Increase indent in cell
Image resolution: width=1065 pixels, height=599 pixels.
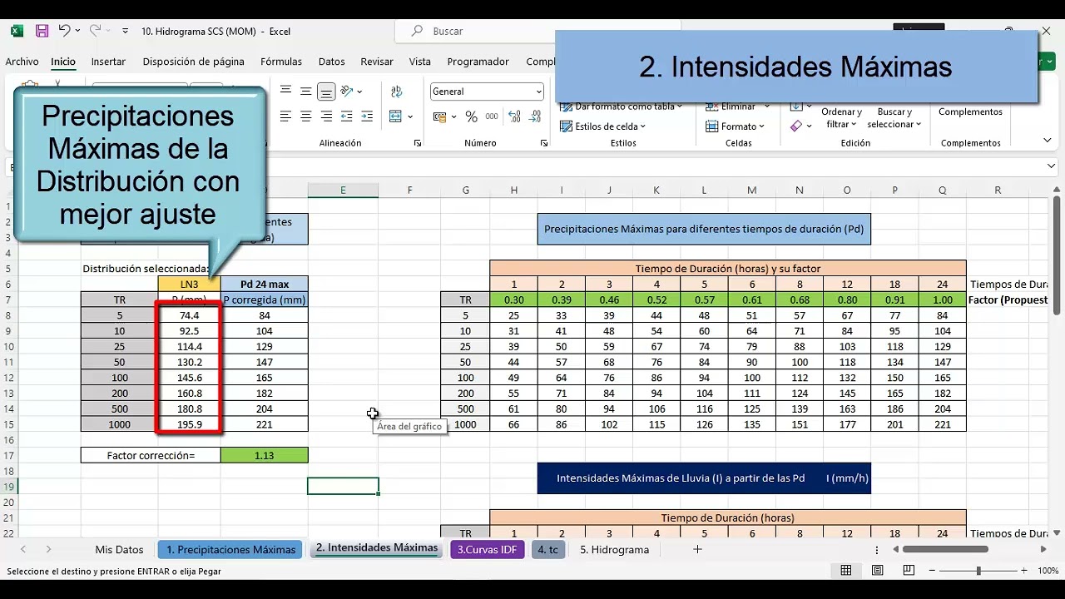pyautogui.click(x=368, y=116)
